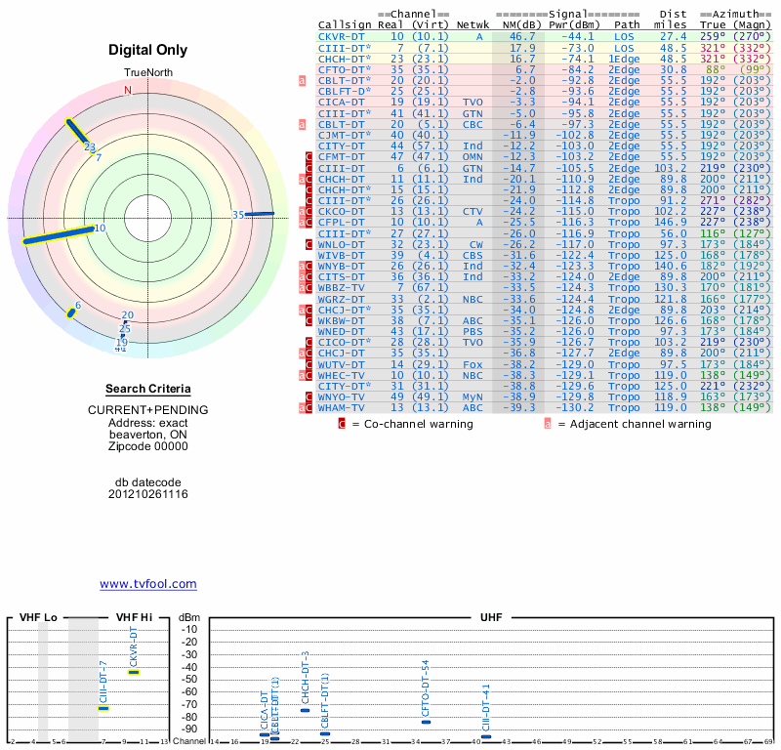Select the CKVR-DT signal bar in VHF Hi chart
Screen dimensions: 781x750
point(134,672)
